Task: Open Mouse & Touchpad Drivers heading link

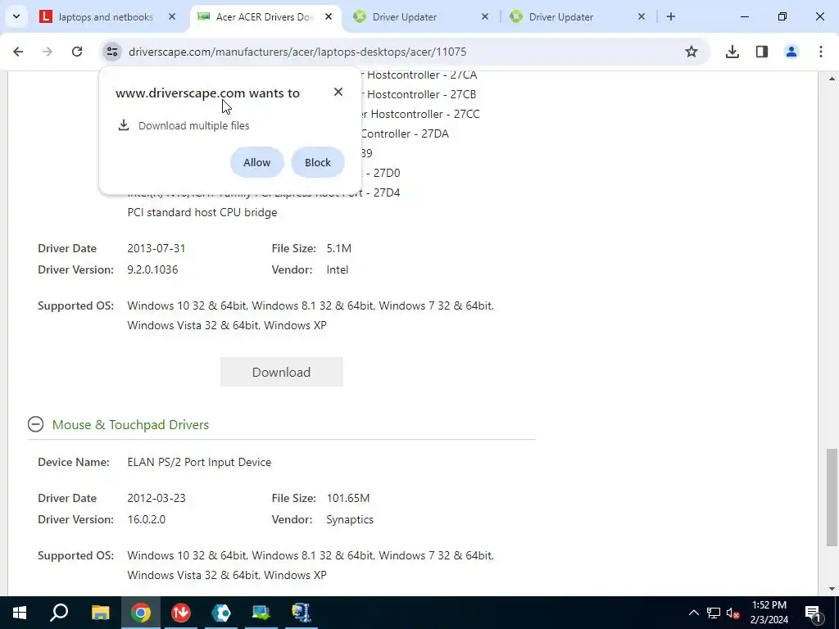Action: tap(130, 425)
